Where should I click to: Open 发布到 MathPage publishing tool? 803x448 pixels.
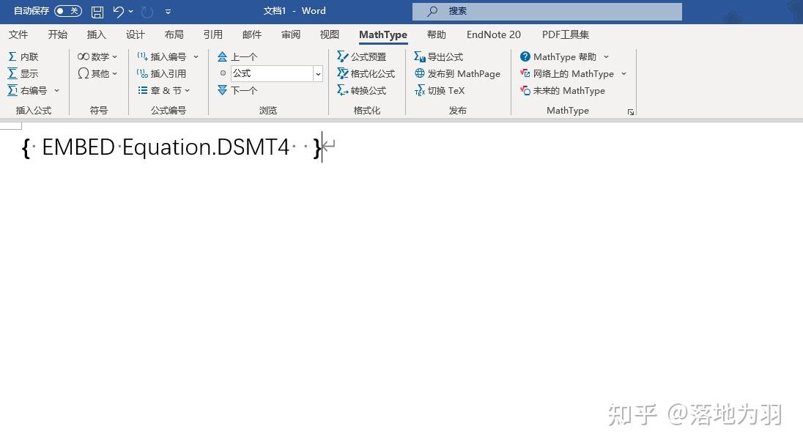tap(457, 73)
